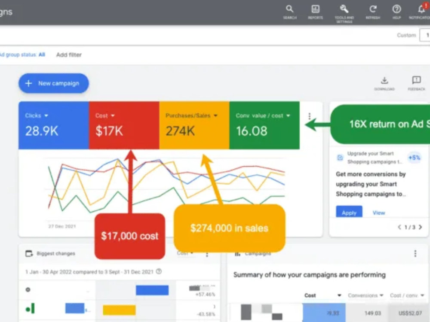
Task: Open the Cost metric dropdown in red tile
Action: (113, 115)
